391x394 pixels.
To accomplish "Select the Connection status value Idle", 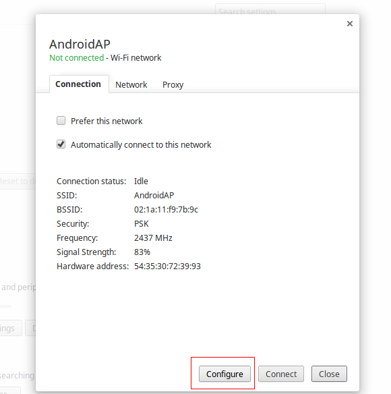I will (x=141, y=181).
